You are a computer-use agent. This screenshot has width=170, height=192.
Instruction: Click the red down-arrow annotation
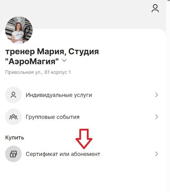84,139
